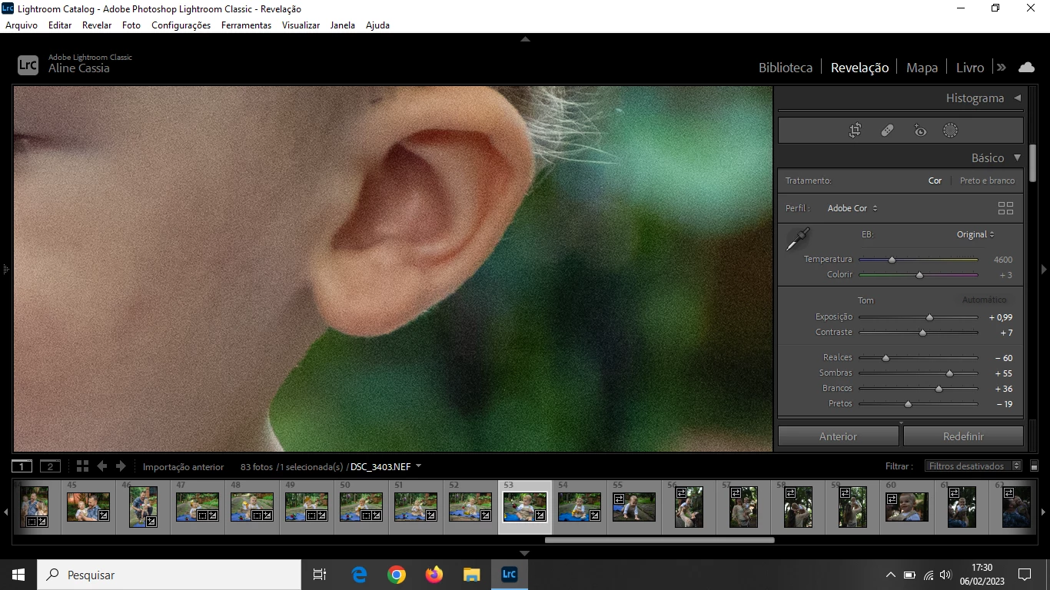Collapse the Básico panel triangle
Image resolution: width=1050 pixels, height=590 pixels.
pos(1017,157)
